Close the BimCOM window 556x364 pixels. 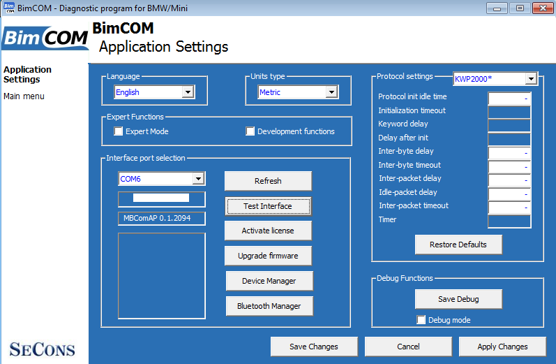pyautogui.click(x=543, y=8)
